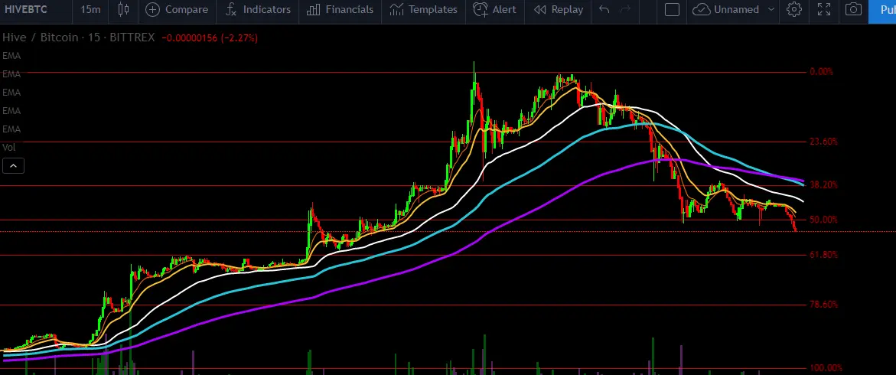Take a chart snapshot with camera icon
896x375 pixels.
pyautogui.click(x=853, y=9)
